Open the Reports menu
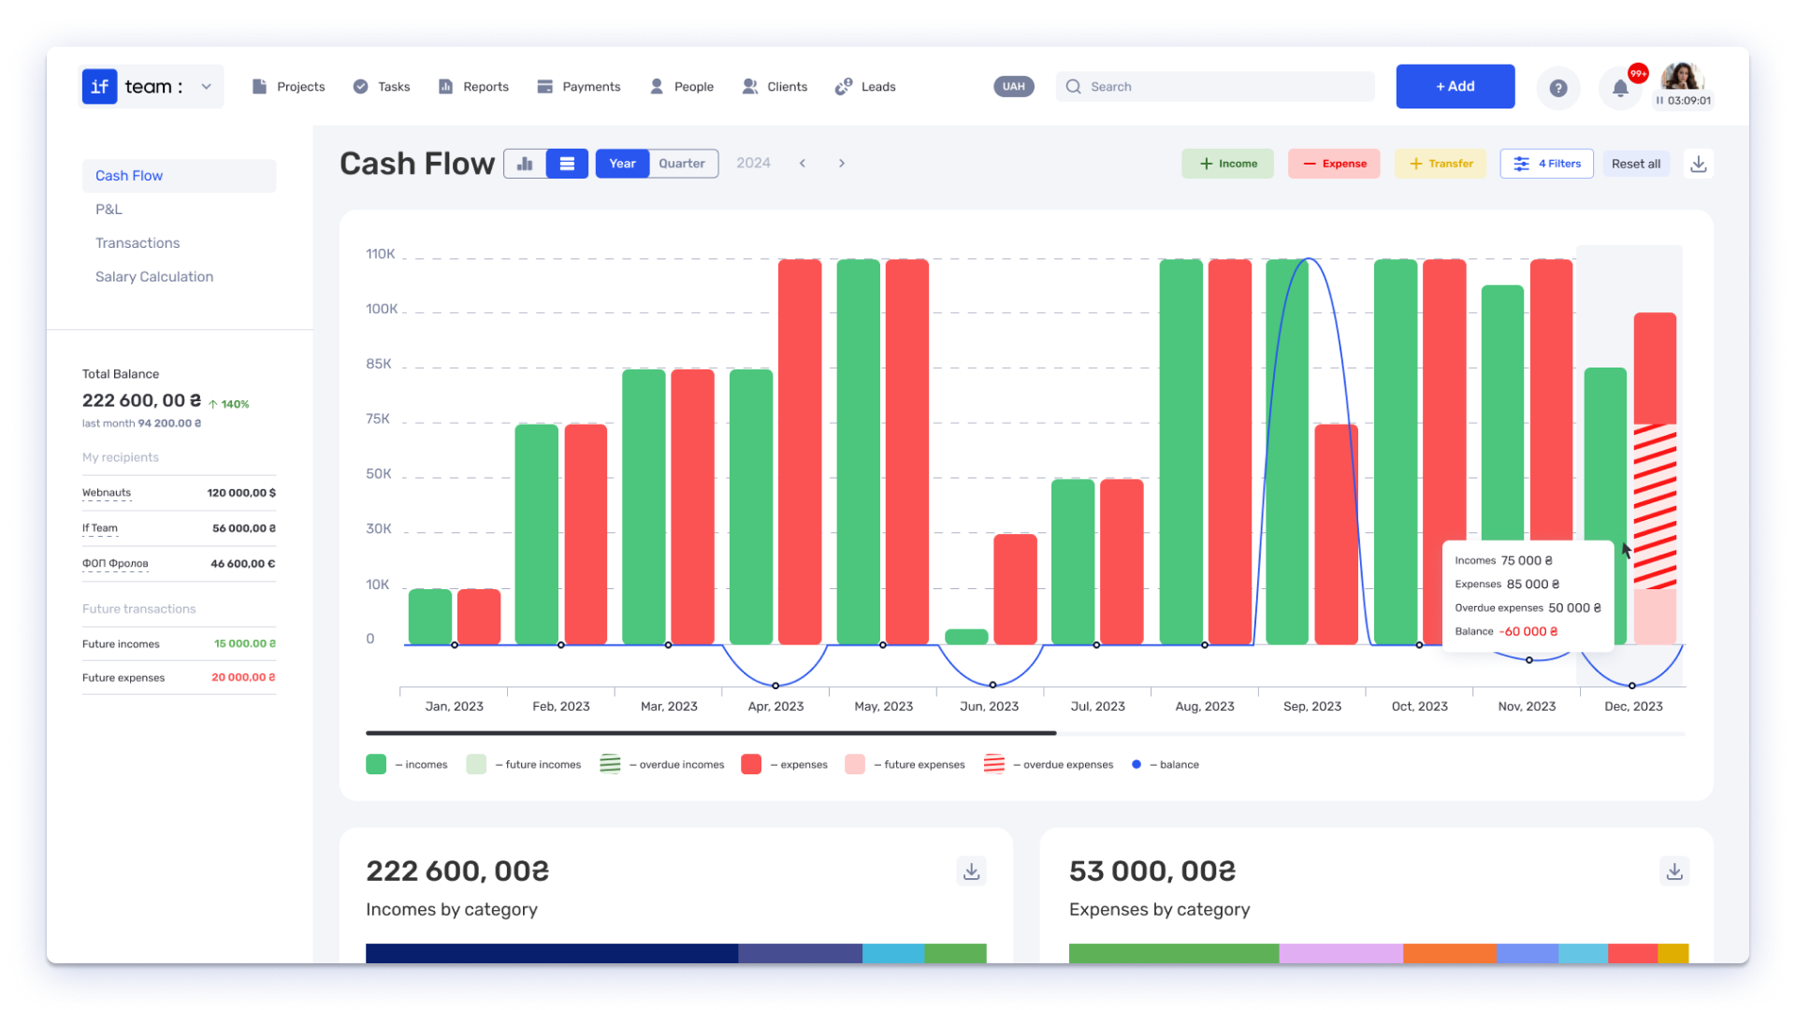This screenshot has width=1796, height=1010. click(473, 87)
